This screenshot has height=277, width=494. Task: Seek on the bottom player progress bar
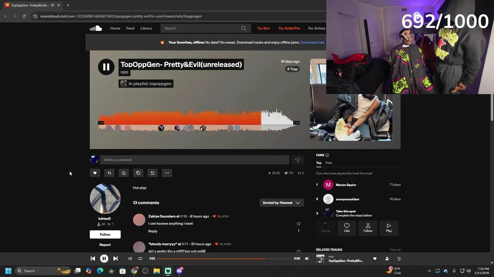coord(225,259)
